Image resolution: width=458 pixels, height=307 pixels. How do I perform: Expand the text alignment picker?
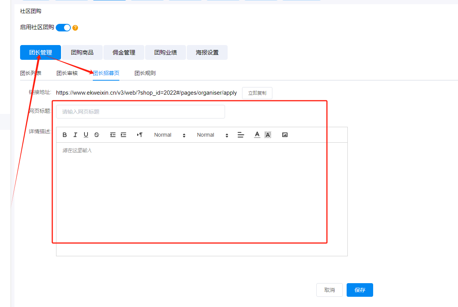[241, 135]
